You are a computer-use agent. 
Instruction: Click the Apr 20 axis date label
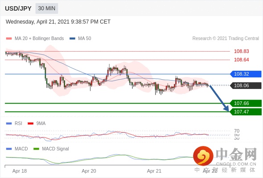(x=89, y=171)
